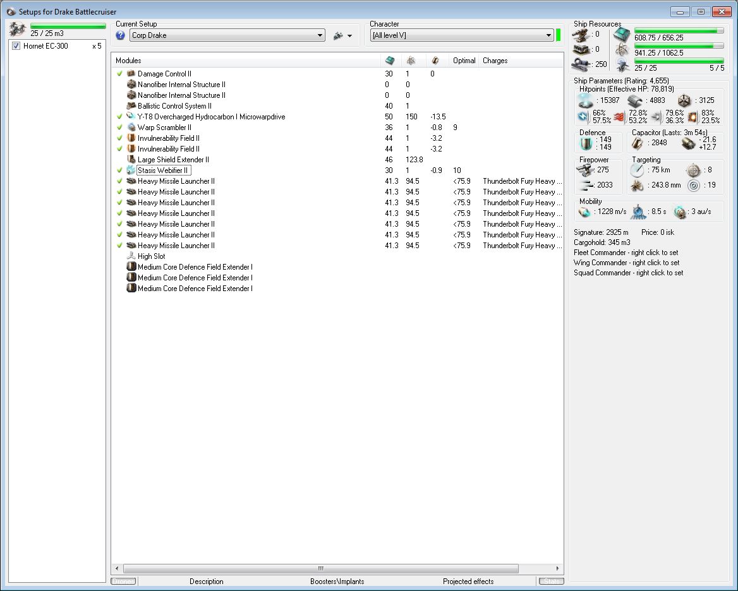Click the scrollbar left arrow

117,568
